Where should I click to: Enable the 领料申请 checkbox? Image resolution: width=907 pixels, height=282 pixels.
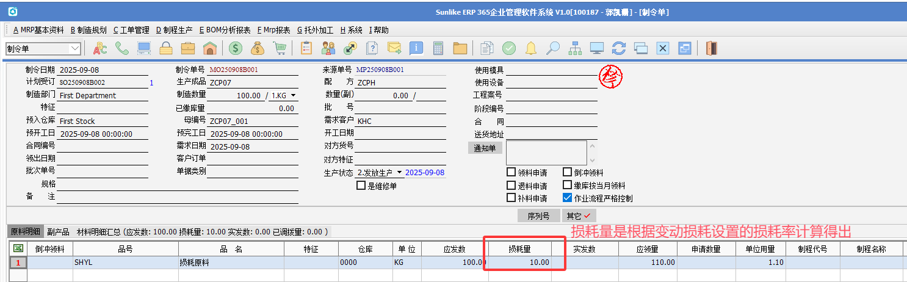[511, 173]
